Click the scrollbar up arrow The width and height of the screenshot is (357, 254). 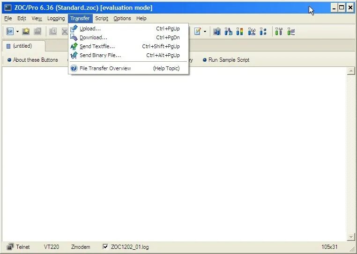[x=351, y=71]
